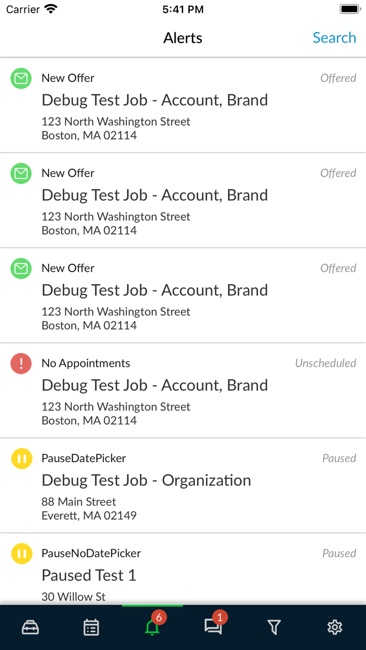The image size is (366, 650).
Task: Tap the red No Appointments warning icon
Action: click(21, 364)
